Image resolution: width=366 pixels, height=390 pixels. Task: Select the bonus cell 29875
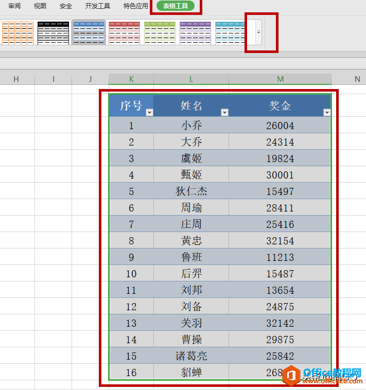tap(280, 339)
